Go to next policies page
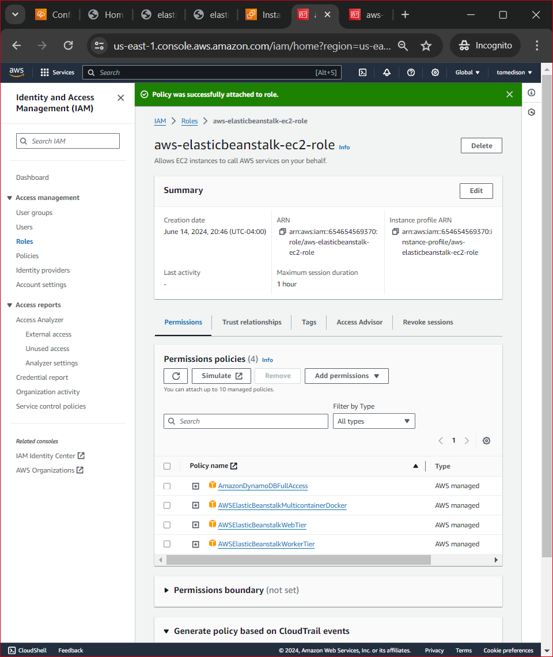This screenshot has width=553, height=657. (x=467, y=440)
